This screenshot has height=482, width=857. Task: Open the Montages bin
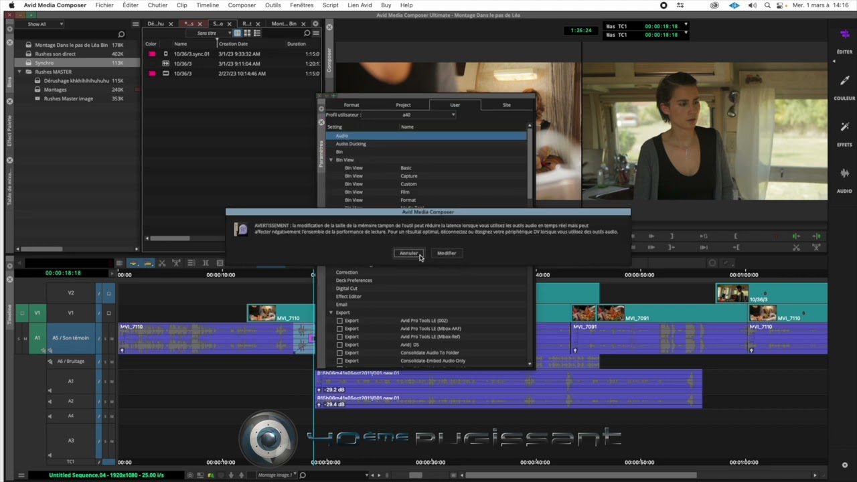pyautogui.click(x=55, y=90)
